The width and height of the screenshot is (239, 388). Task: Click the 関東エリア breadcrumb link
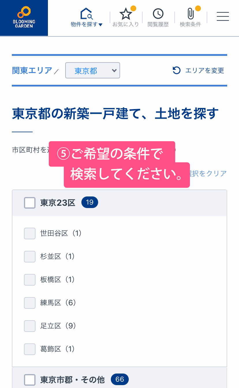tap(32, 70)
